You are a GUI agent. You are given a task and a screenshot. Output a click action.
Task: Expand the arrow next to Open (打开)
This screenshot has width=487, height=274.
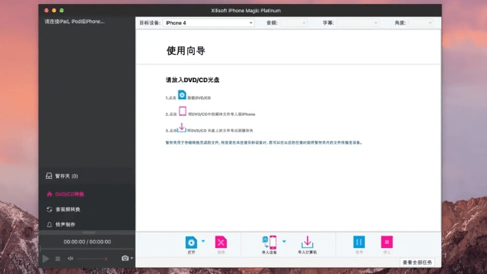[x=203, y=241]
